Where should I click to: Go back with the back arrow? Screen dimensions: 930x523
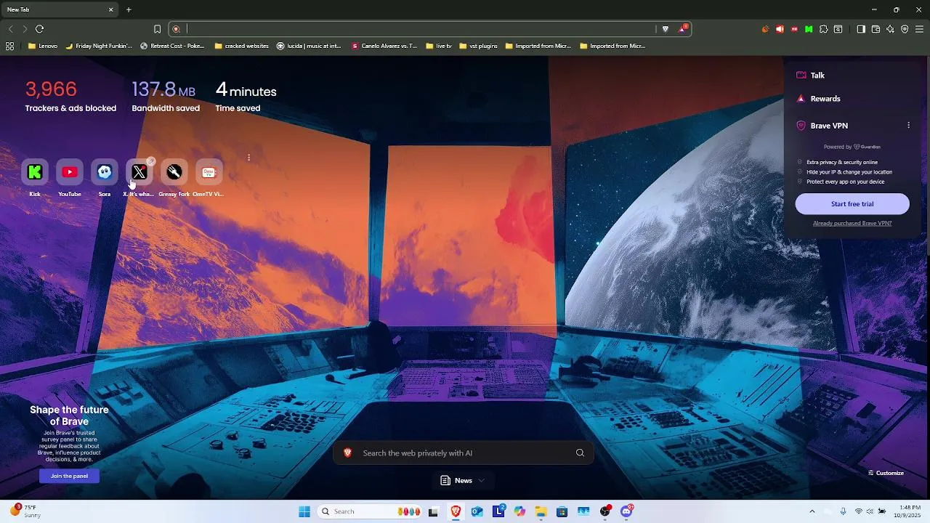pyautogui.click(x=11, y=29)
